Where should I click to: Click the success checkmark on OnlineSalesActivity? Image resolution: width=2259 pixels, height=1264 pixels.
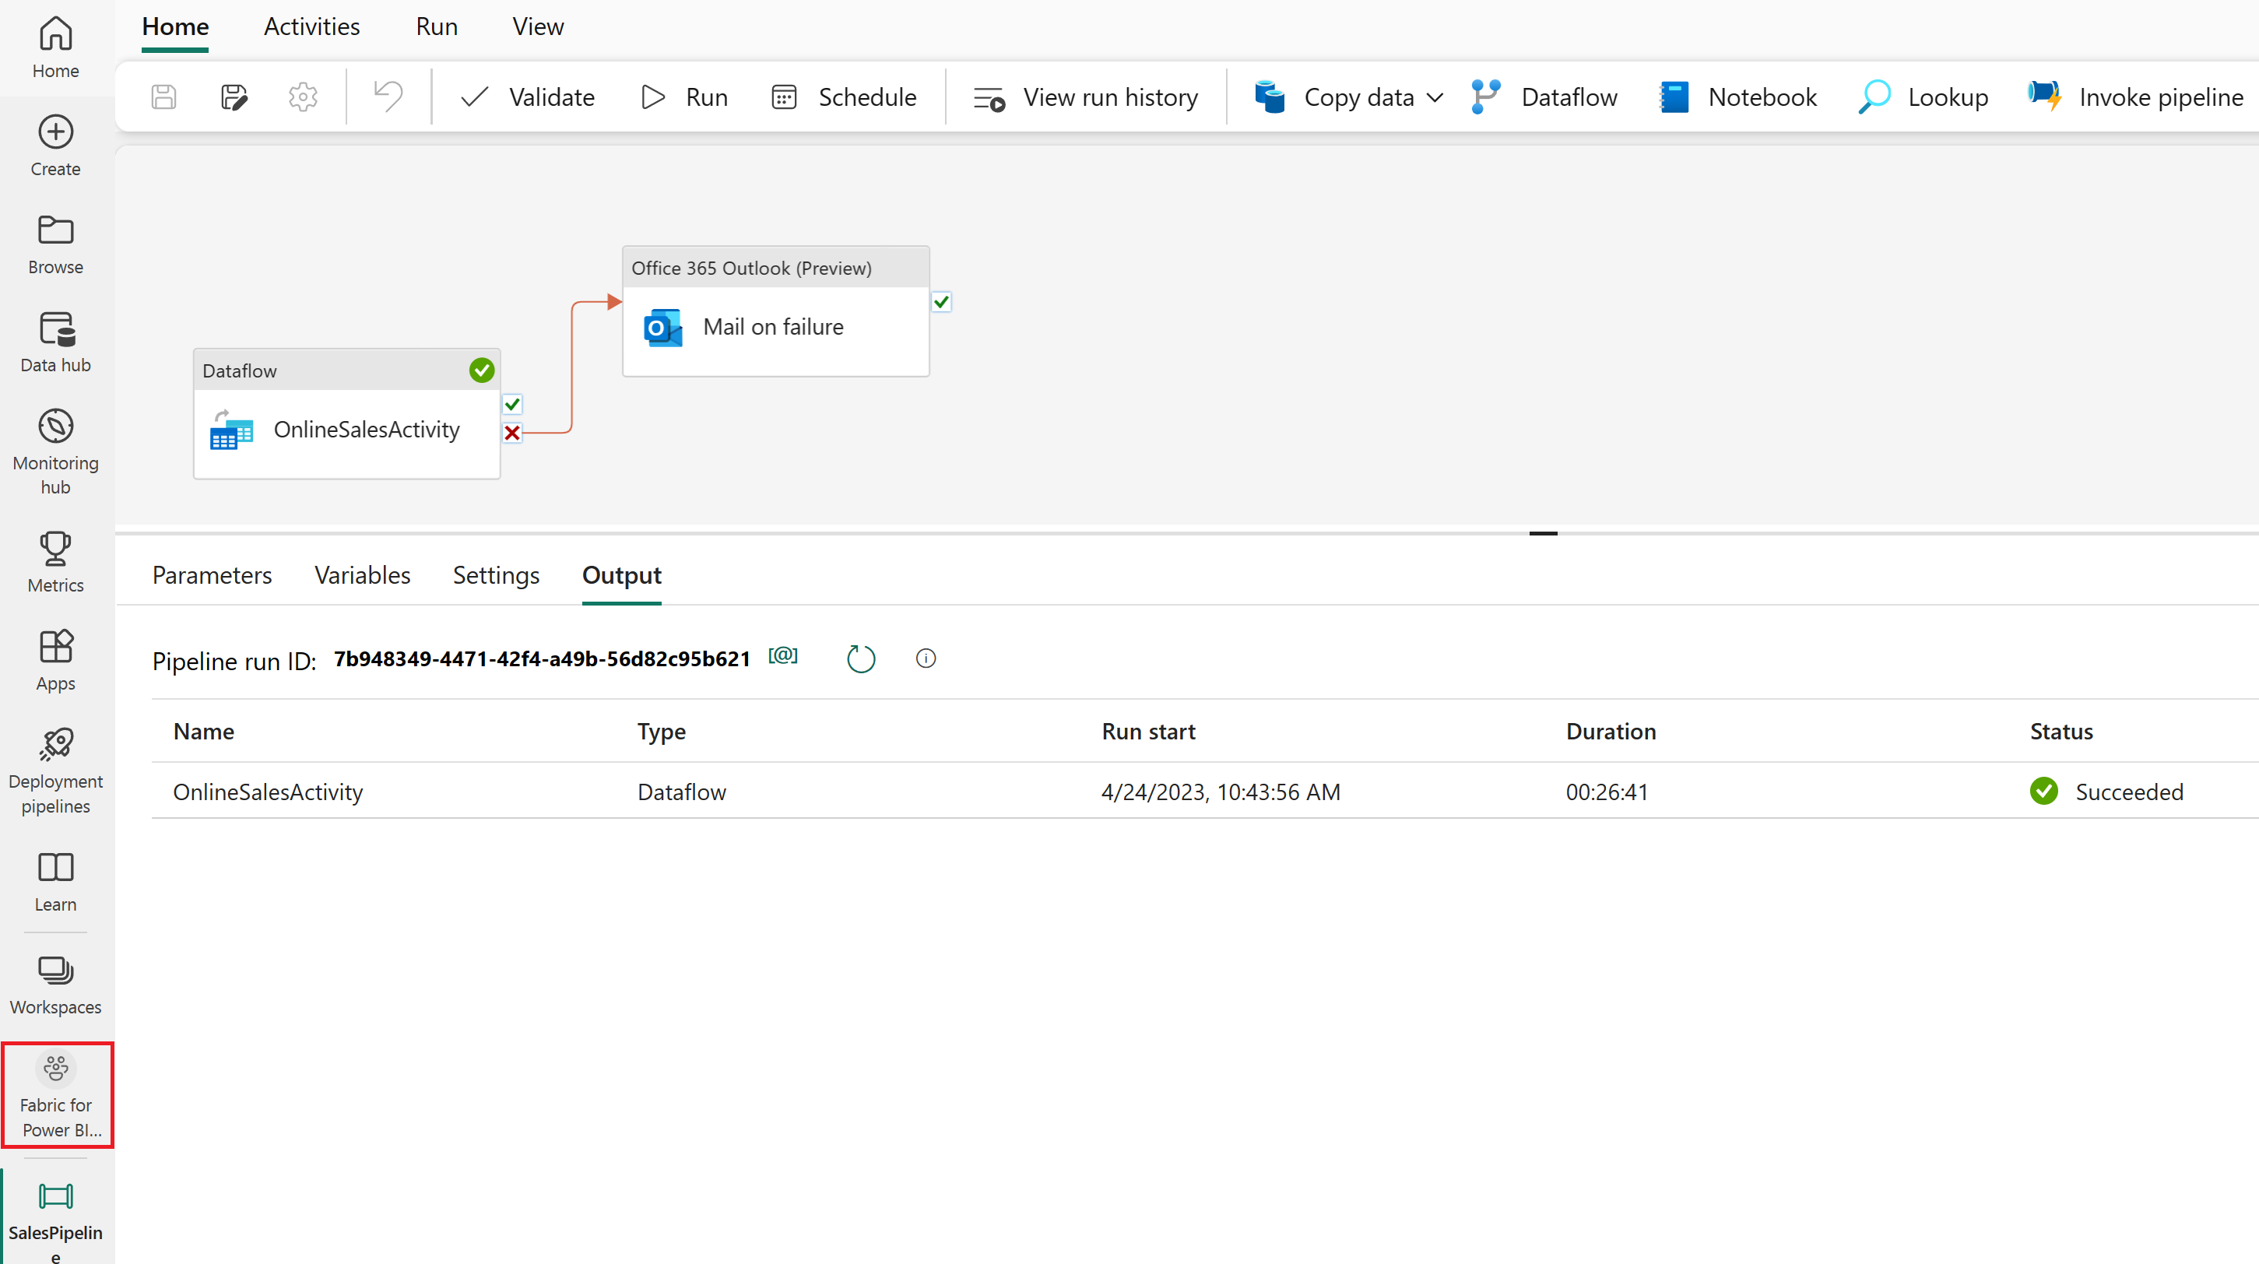click(x=511, y=405)
